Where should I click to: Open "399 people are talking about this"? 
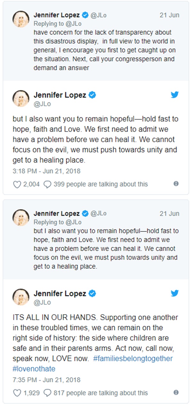tap(100, 184)
